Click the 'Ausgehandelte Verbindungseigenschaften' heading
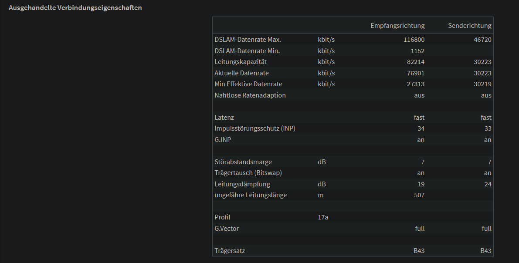519x263 pixels. click(75, 8)
